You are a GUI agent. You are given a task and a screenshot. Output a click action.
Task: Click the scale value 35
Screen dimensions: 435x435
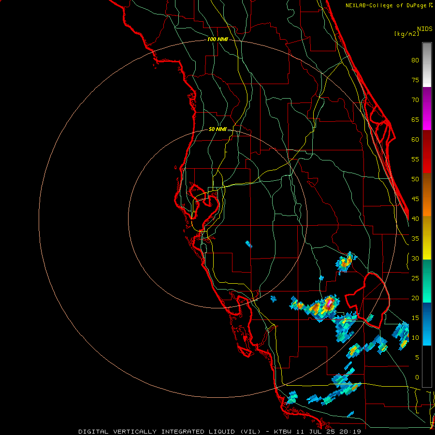tap(415, 239)
